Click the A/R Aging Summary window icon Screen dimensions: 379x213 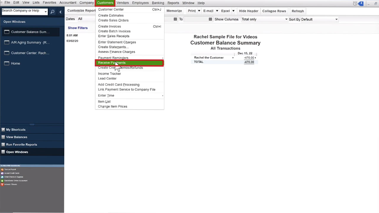click(x=6, y=42)
